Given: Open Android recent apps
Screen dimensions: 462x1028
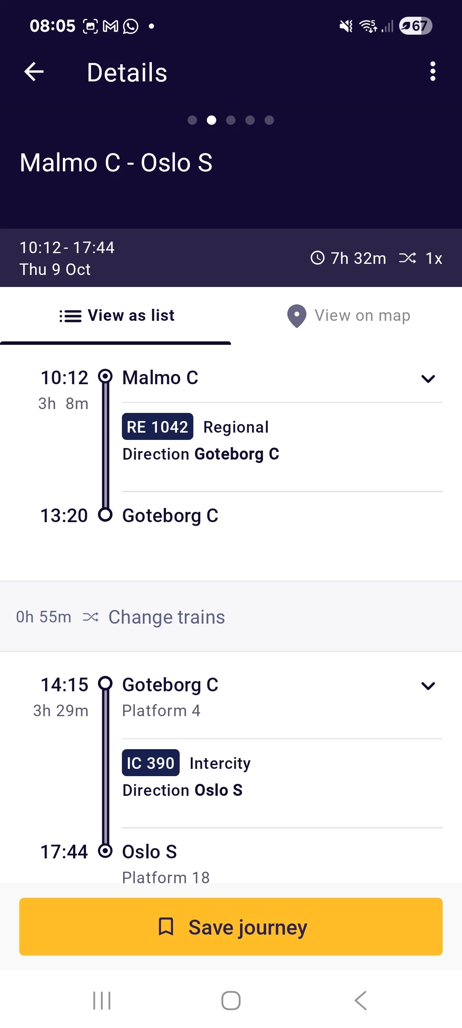Looking at the screenshot, I should coord(102,1001).
